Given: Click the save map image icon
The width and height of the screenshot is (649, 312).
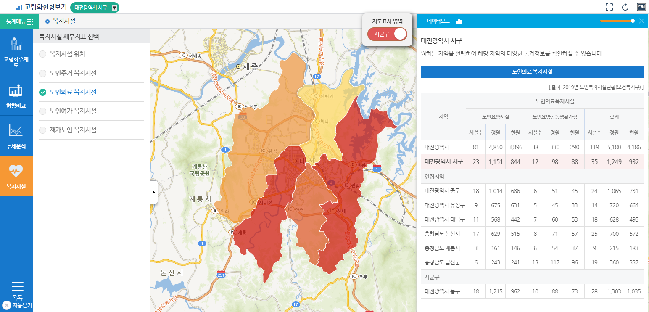Looking at the screenshot, I should coord(641,7).
